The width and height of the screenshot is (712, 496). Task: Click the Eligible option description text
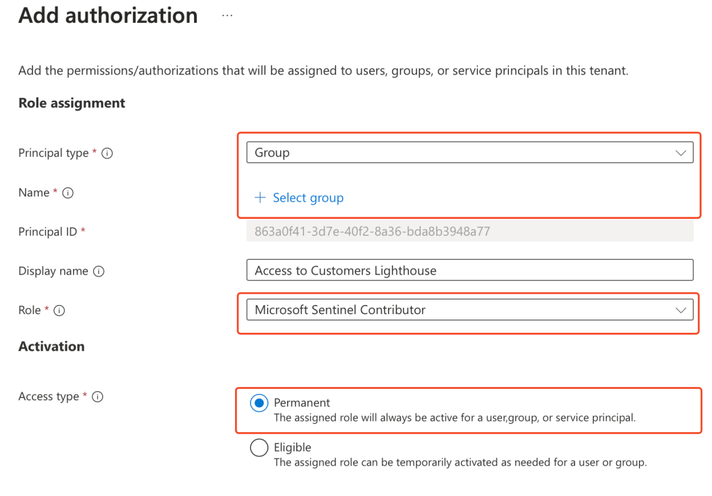tap(460, 463)
